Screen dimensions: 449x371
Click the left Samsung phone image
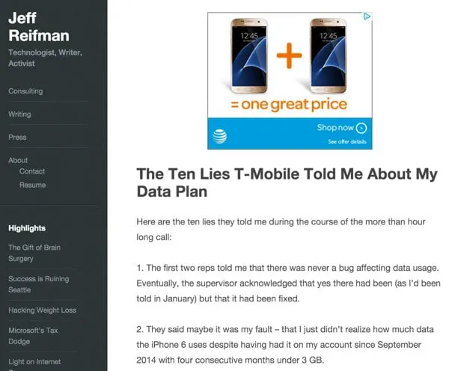pos(251,55)
